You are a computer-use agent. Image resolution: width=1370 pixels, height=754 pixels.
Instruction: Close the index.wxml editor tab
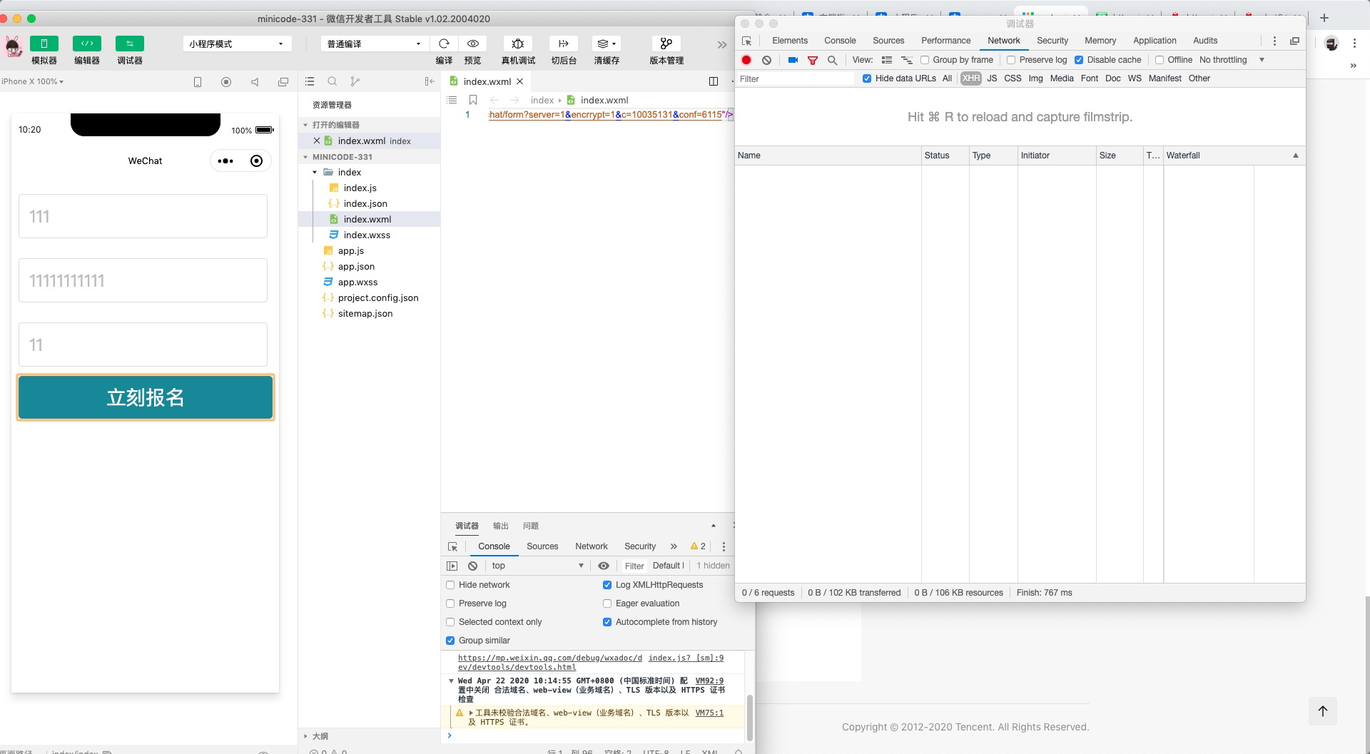(520, 81)
